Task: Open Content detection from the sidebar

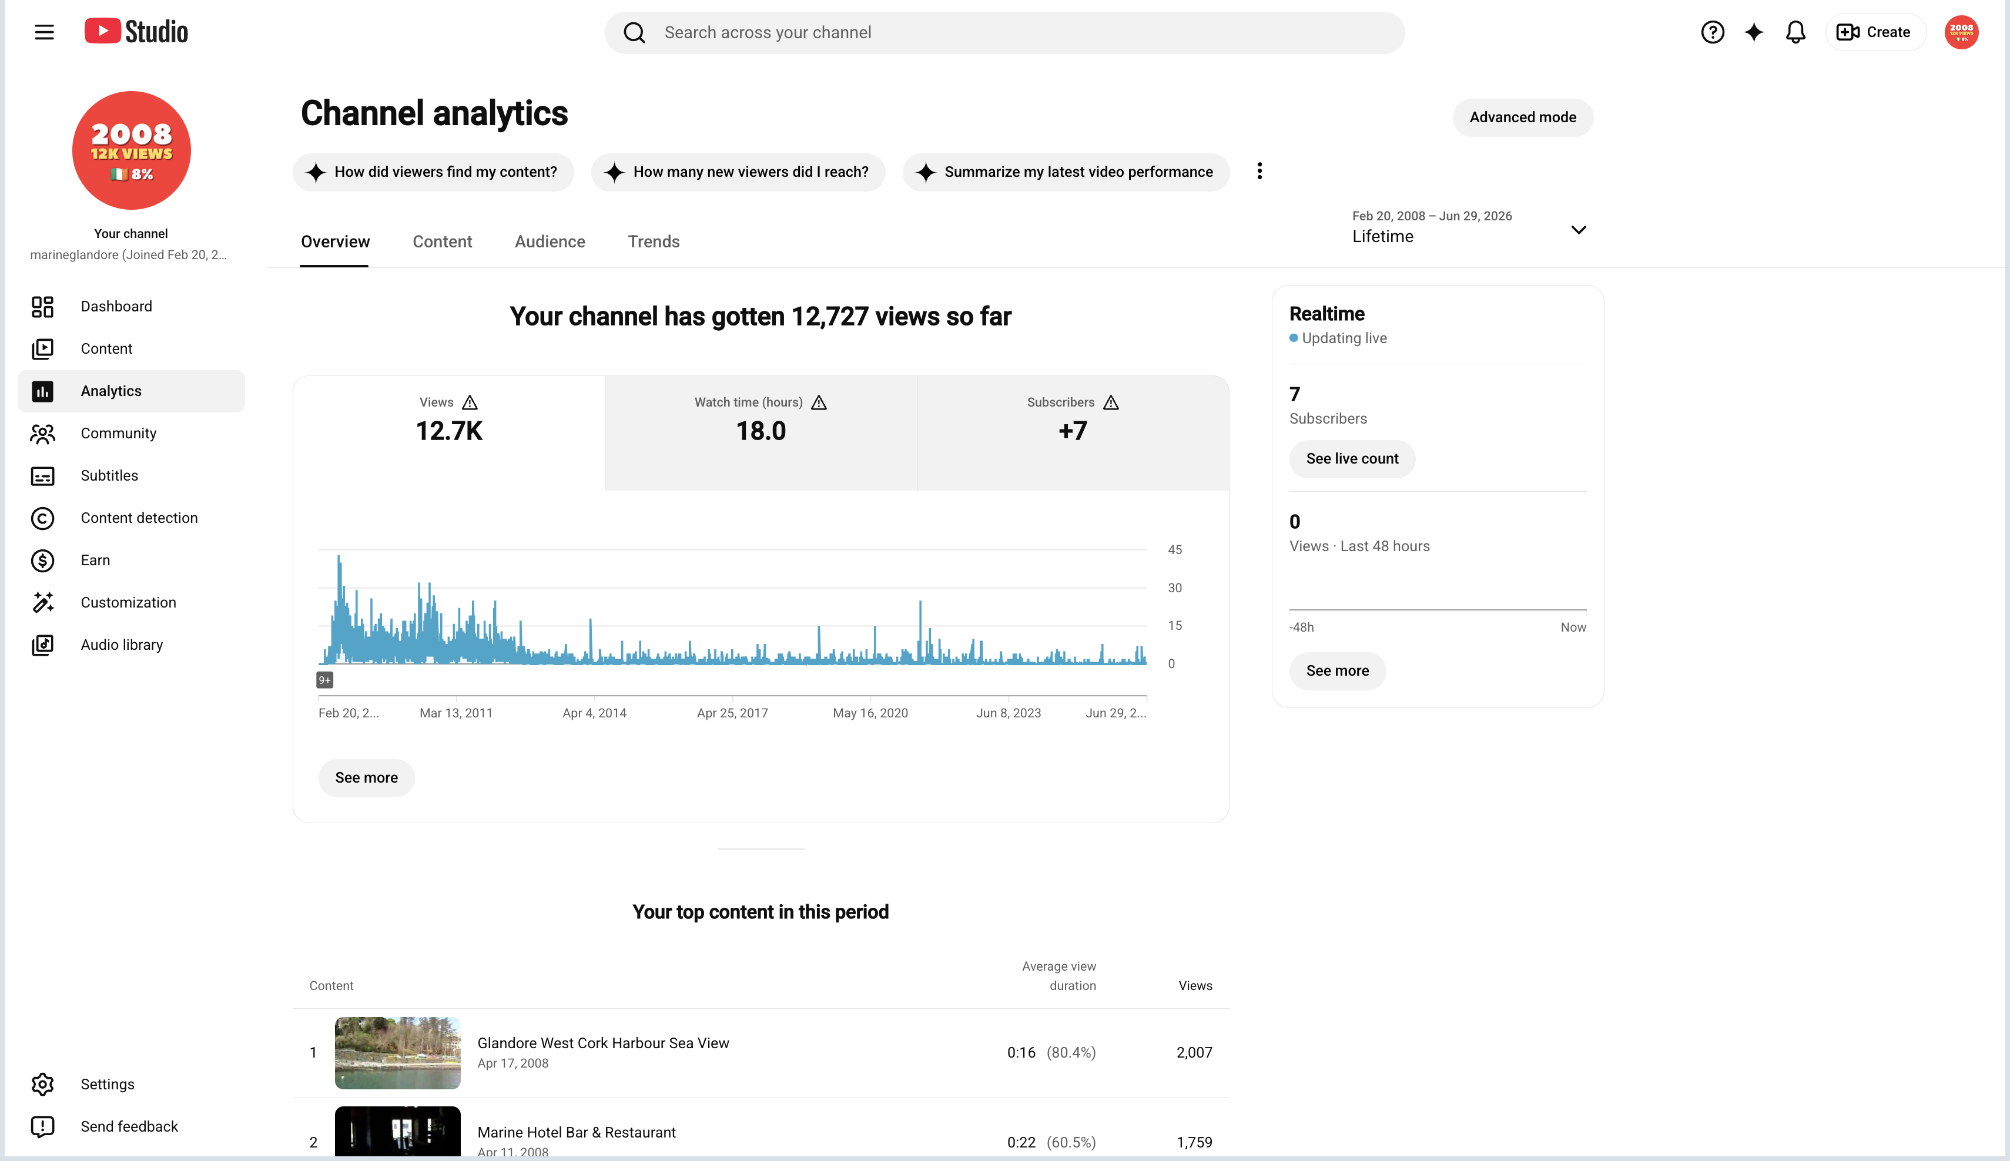Action: pos(132,518)
